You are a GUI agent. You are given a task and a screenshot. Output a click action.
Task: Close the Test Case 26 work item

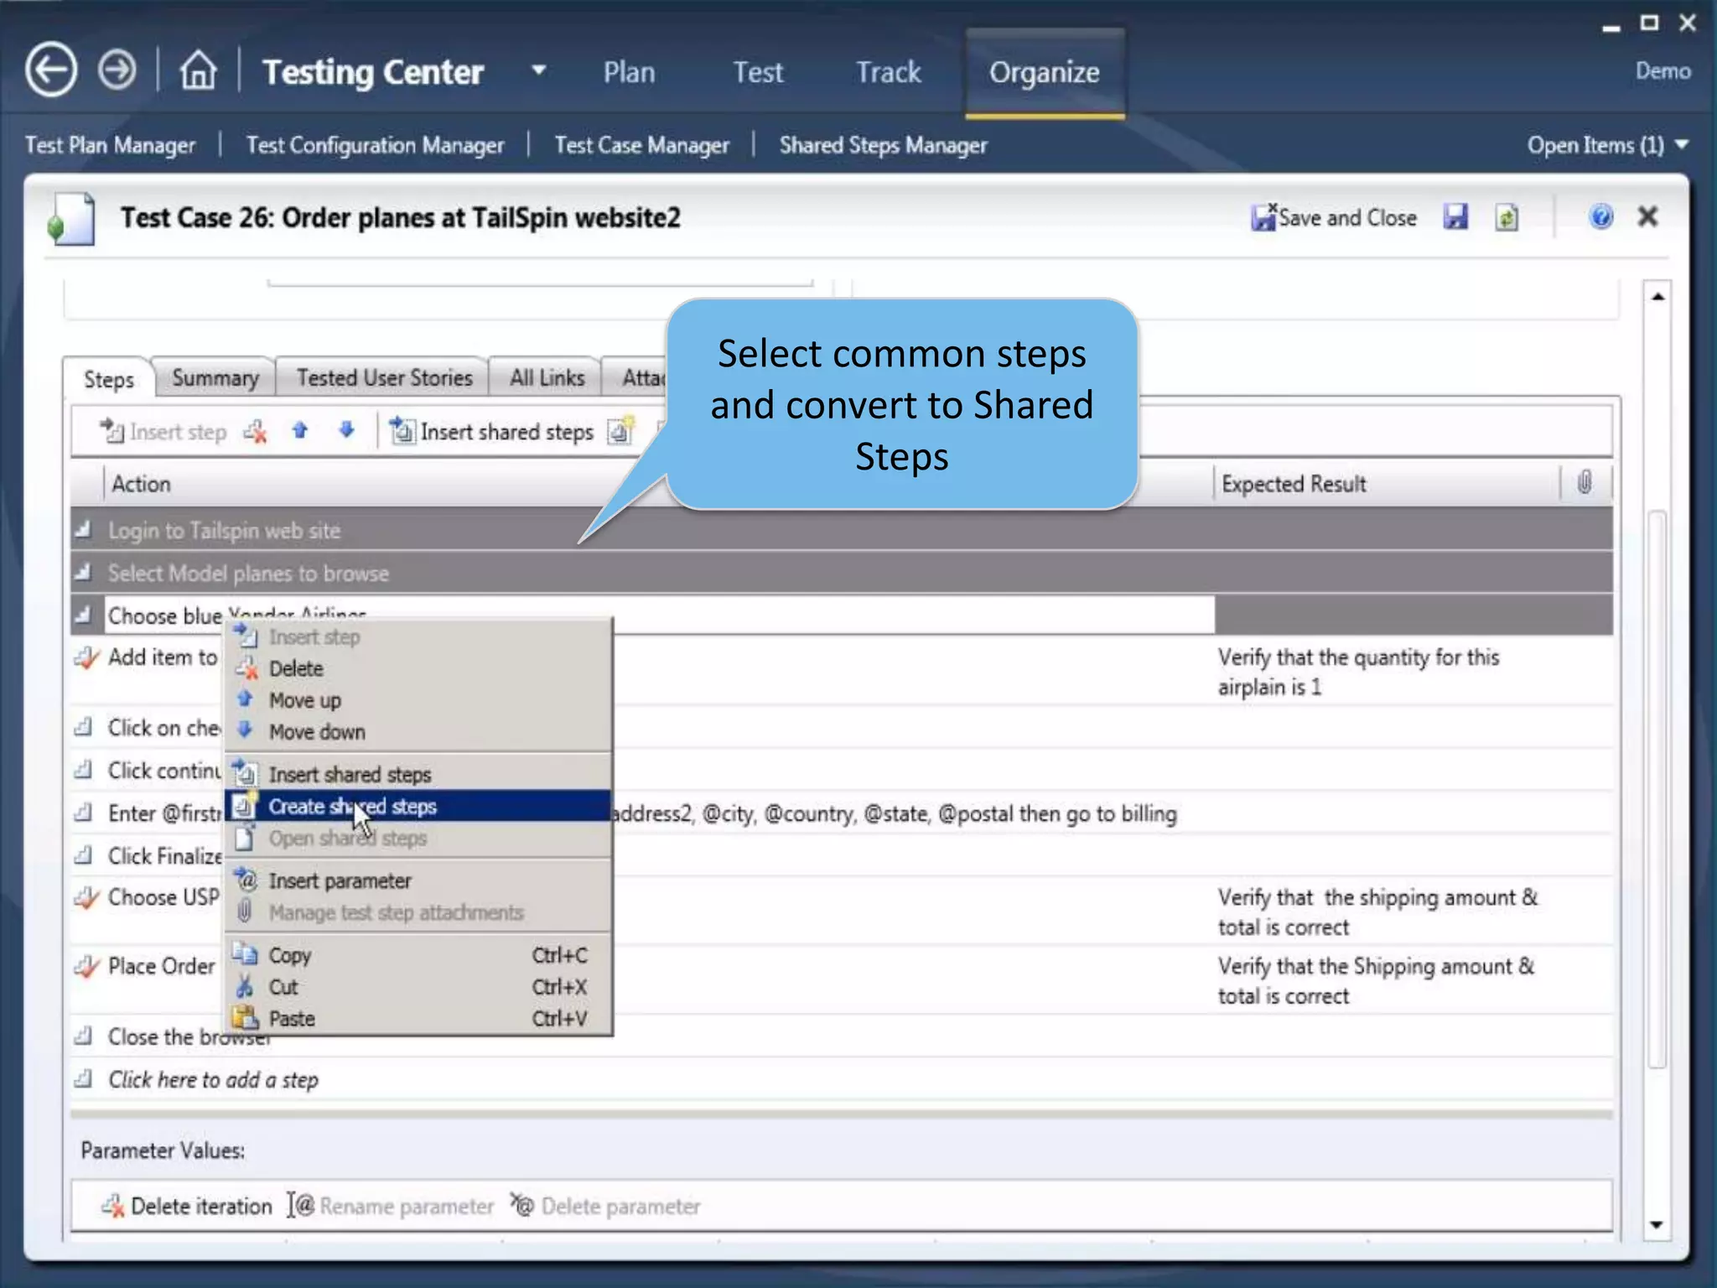(x=1648, y=216)
